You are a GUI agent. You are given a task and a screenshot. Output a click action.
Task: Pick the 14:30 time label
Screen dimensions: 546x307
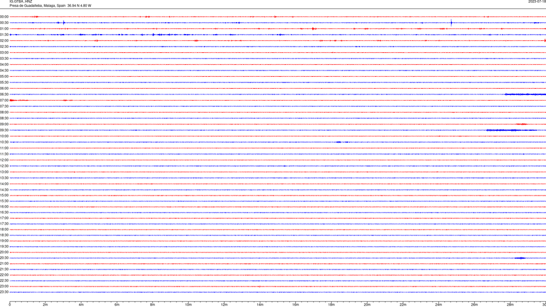pyautogui.click(x=4, y=190)
